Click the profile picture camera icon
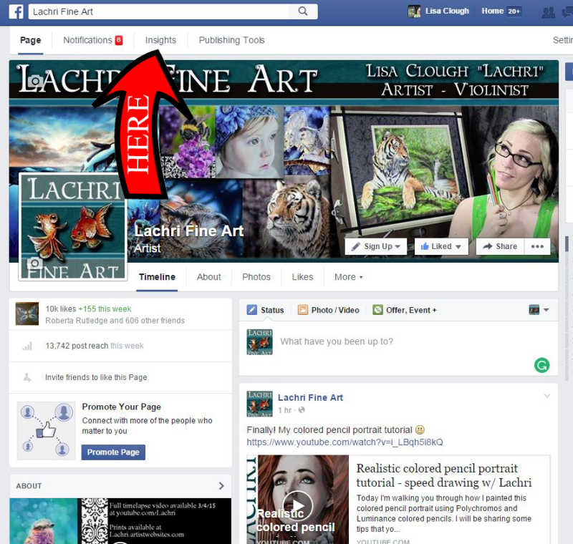The image size is (573, 544). pos(34,263)
